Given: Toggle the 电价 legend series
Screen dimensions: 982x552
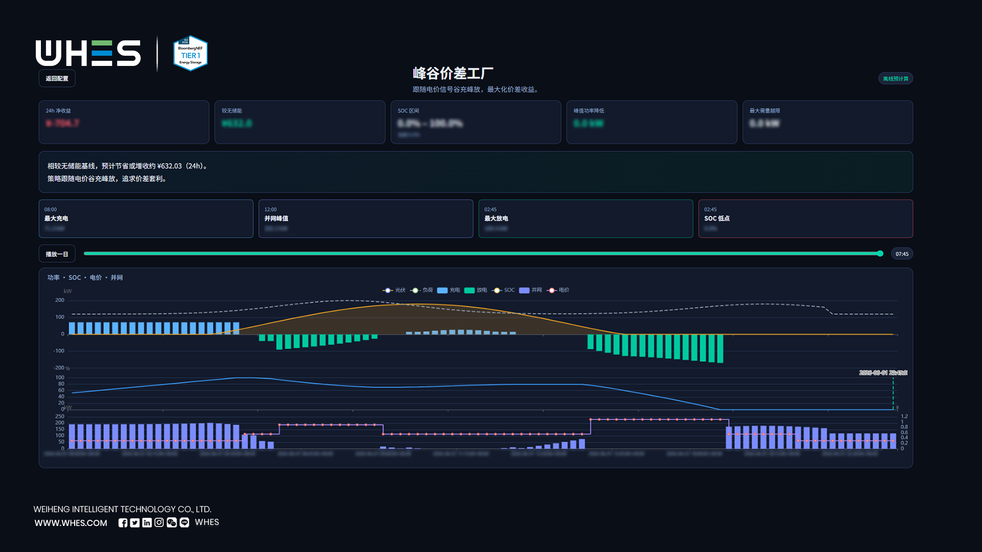Looking at the screenshot, I should click(x=558, y=290).
